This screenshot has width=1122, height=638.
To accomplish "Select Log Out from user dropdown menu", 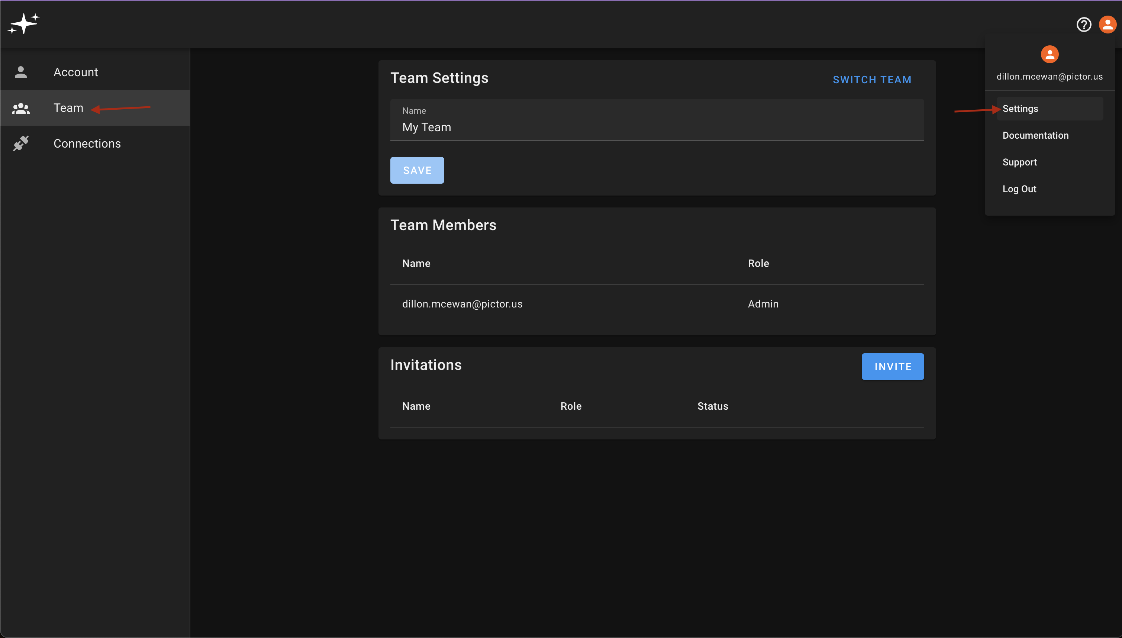I will 1019,189.
